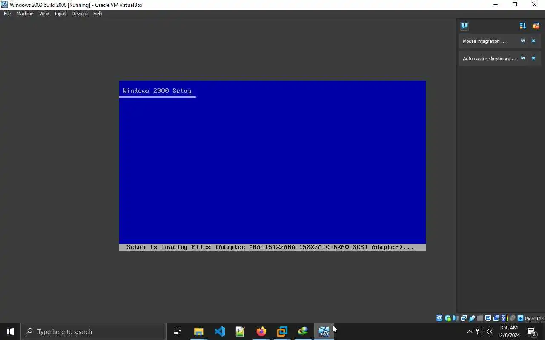The height and width of the screenshot is (340, 545).
Task: Dismiss the Mouse integration notification
Action: point(533,41)
